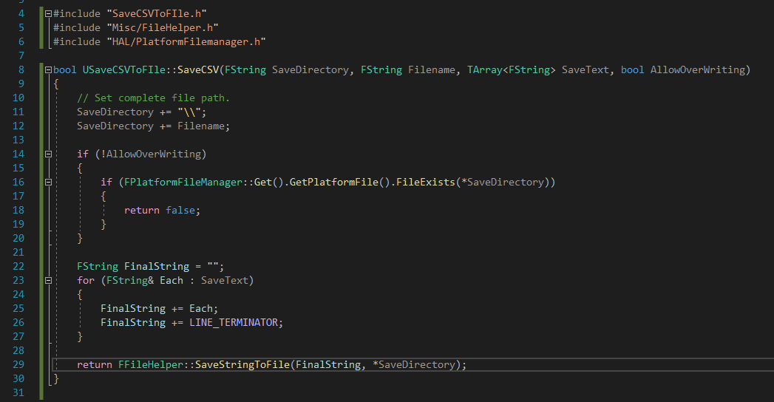Image resolution: width=774 pixels, height=402 pixels.
Task: Click the LINE_TERMINATOR macro
Action: click(x=233, y=323)
